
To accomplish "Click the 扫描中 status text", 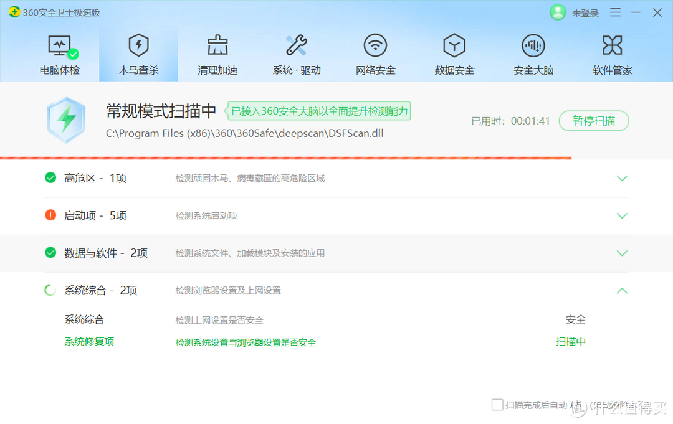I will click(570, 342).
